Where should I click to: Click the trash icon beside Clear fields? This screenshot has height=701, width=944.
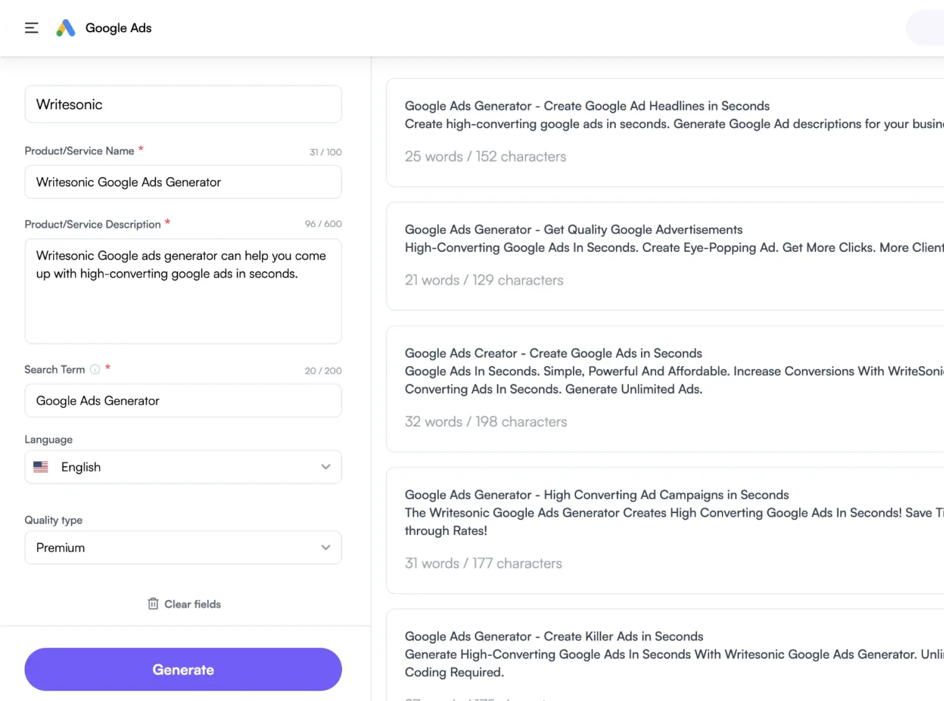click(x=153, y=603)
